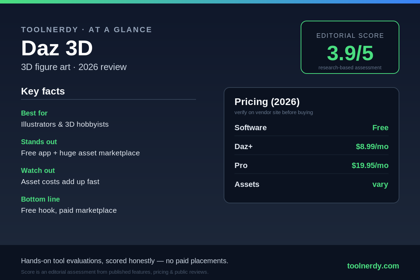Click the 'EDITORIAL SCORE' label
Screen dimensions: 420x280
click(350, 36)
